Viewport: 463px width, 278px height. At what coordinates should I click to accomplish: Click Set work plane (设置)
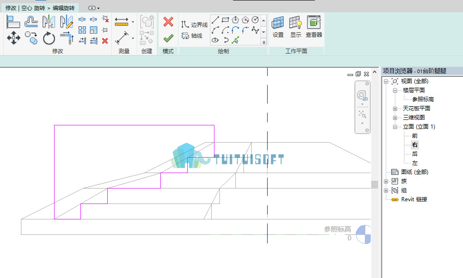(x=278, y=27)
